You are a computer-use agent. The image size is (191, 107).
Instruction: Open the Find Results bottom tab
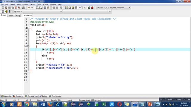(x=55, y=96)
